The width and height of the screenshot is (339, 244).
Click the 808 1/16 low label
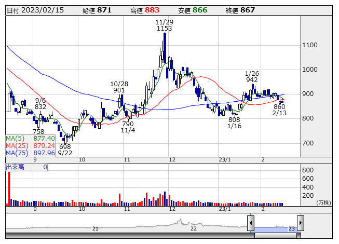click(234, 123)
